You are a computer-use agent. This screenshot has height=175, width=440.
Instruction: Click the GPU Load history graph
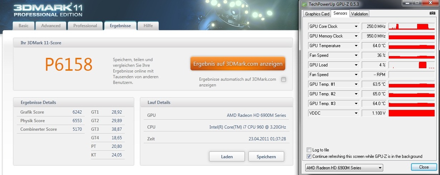[x=411, y=65]
